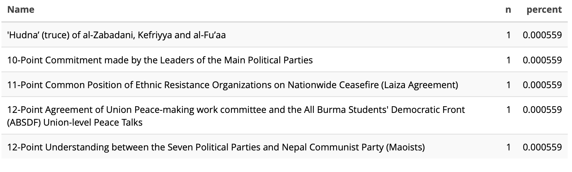Click the n value for the Hudna truce row
The height and width of the screenshot is (172, 572).
[x=508, y=35]
